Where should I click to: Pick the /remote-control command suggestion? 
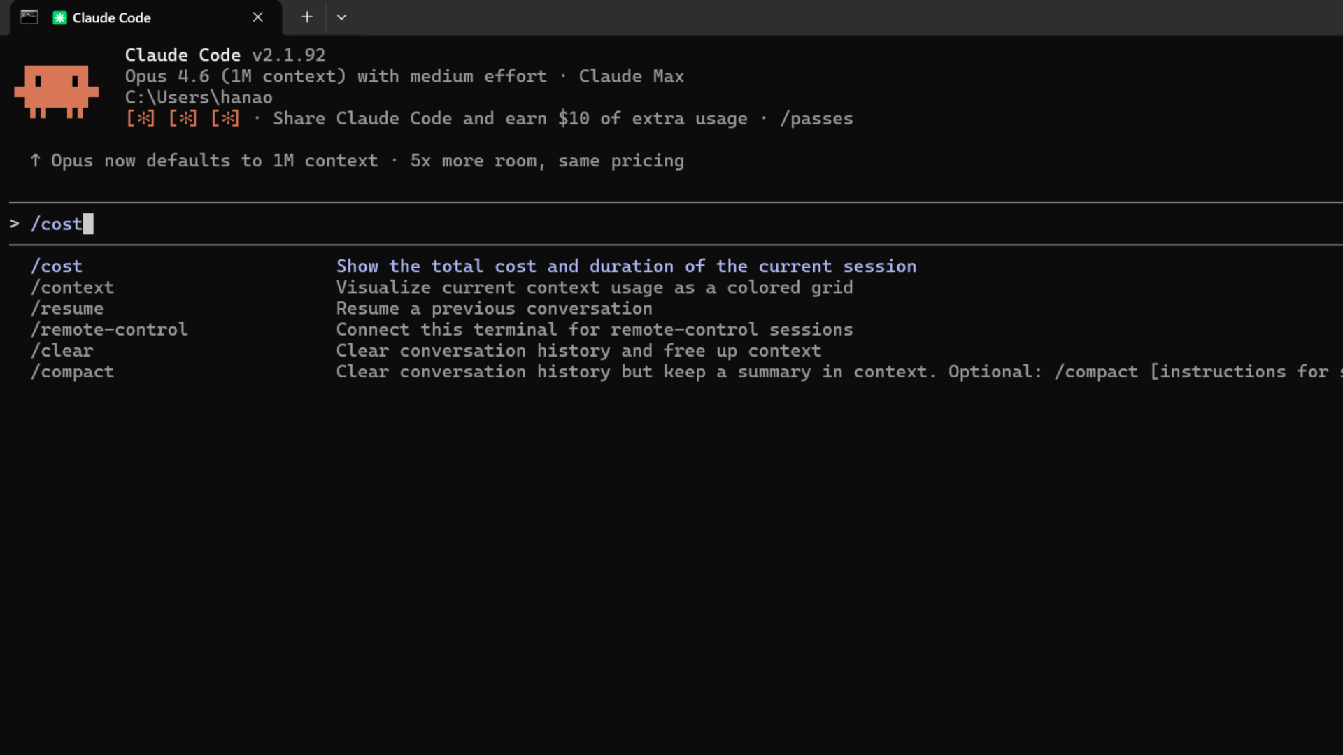tap(109, 329)
